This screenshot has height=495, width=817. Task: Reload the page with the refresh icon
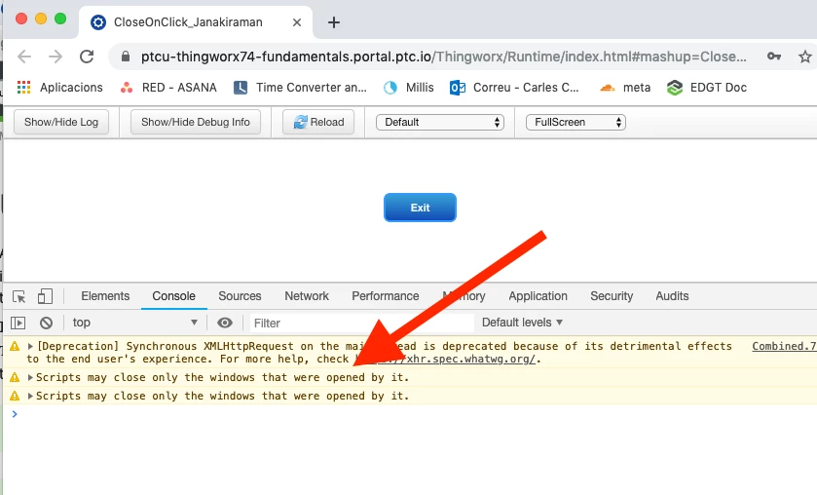87,57
